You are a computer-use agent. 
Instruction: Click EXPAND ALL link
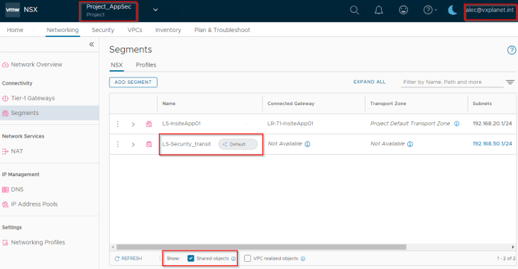pyautogui.click(x=369, y=82)
